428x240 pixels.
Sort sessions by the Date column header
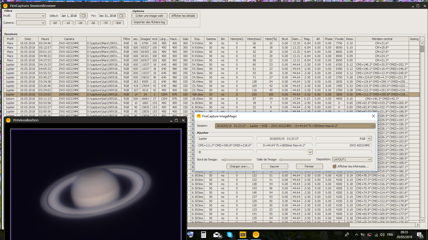point(28,39)
